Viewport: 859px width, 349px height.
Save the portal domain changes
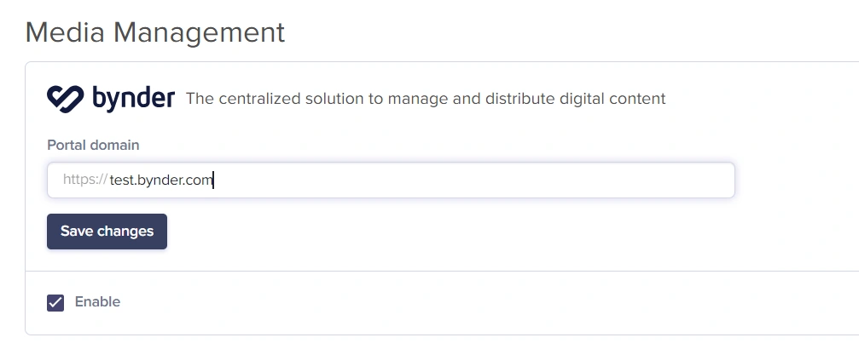pyautogui.click(x=107, y=232)
